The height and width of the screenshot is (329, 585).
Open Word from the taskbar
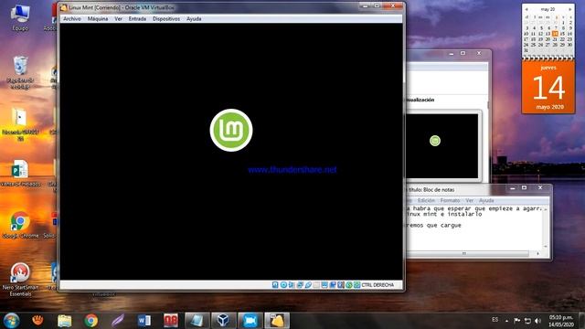144,321
